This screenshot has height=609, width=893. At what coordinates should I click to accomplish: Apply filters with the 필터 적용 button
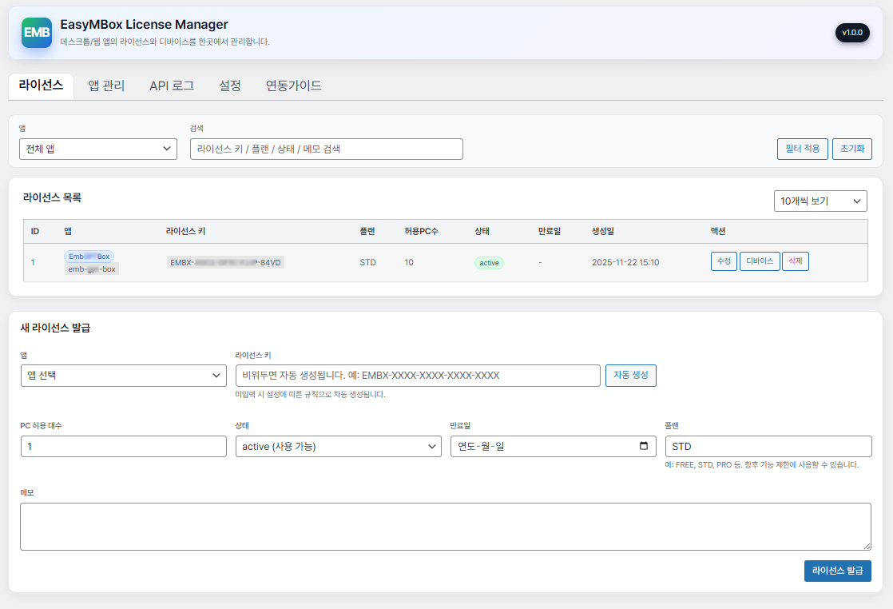click(x=802, y=149)
